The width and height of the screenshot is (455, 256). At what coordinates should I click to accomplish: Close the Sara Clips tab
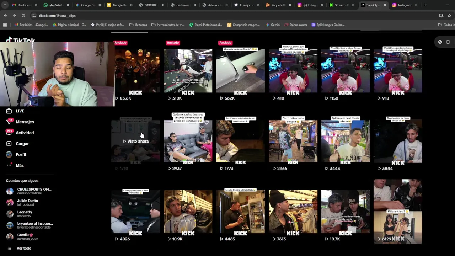[385, 5]
